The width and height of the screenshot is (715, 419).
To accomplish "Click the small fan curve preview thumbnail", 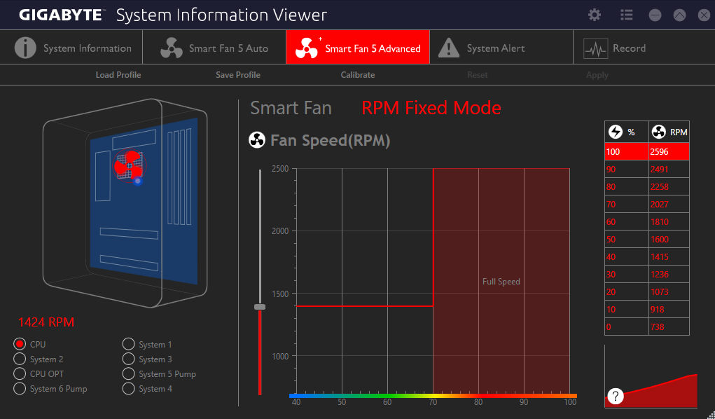I will coord(651,376).
